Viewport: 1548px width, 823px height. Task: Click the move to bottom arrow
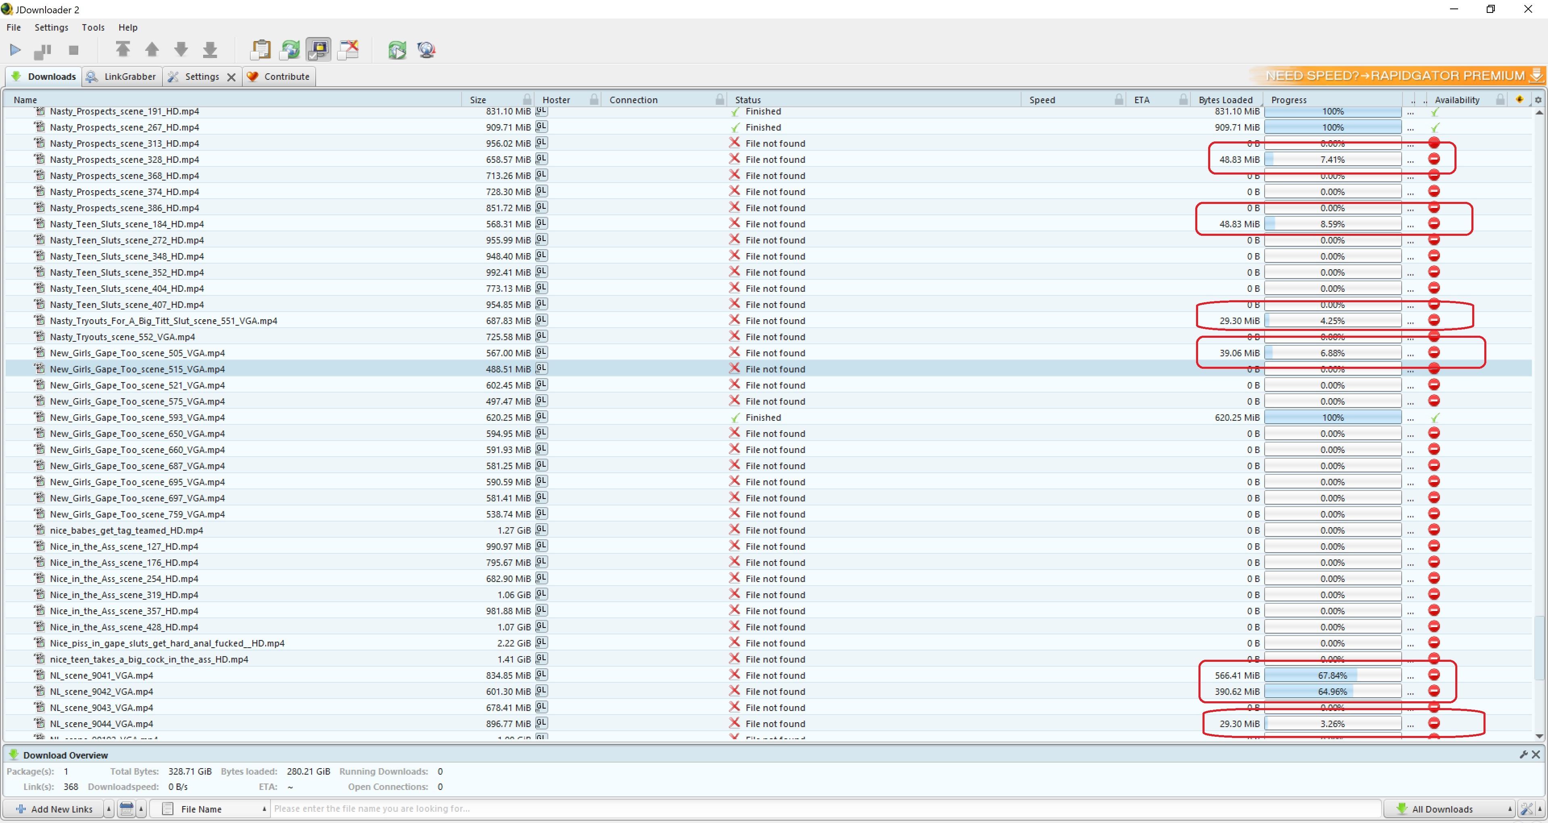pyautogui.click(x=210, y=49)
